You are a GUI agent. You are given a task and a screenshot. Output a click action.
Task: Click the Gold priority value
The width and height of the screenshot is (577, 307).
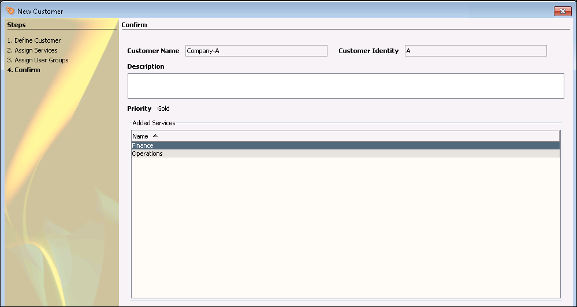coord(163,108)
